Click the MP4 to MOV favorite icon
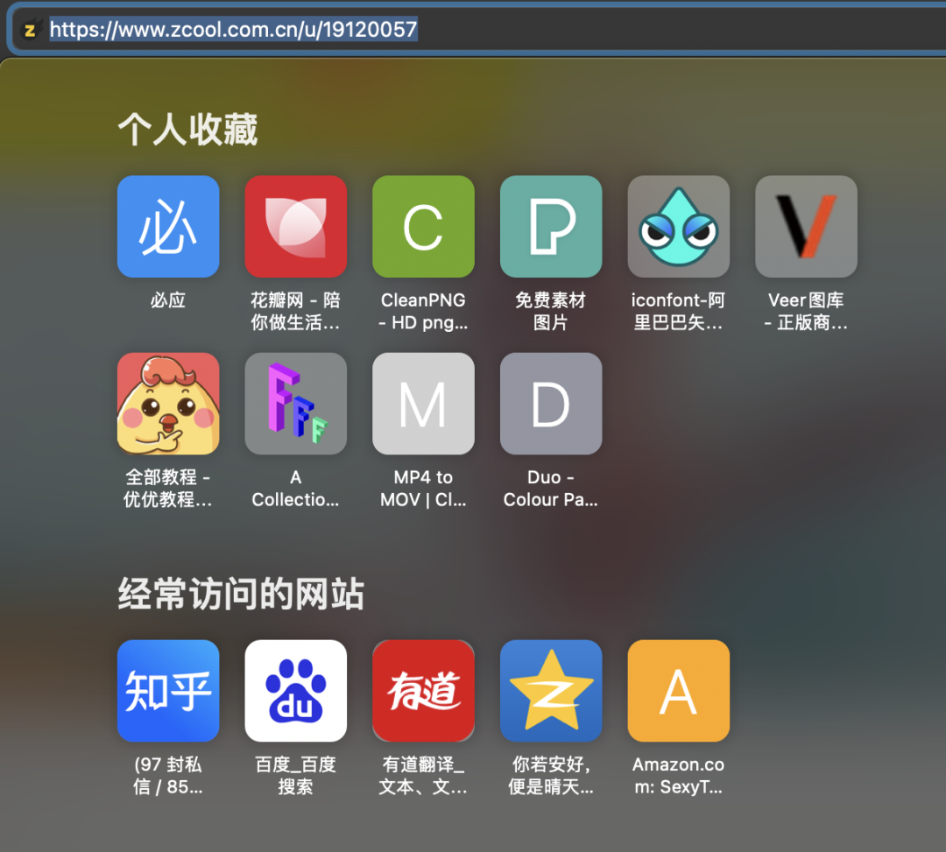The image size is (946, 852). 423,404
